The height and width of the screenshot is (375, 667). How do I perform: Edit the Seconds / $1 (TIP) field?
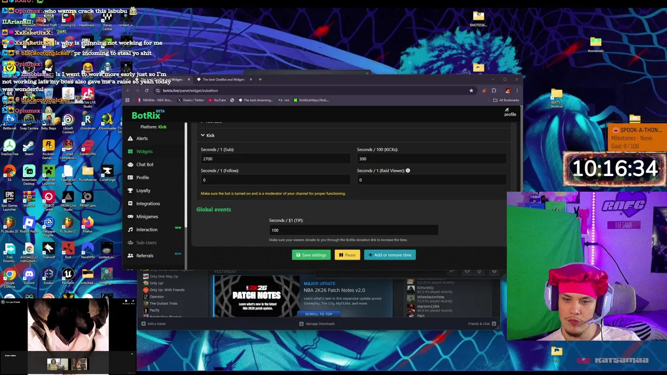353,230
